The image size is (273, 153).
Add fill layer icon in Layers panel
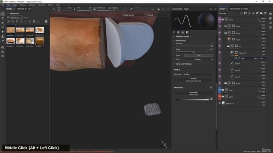[x=253, y=13]
